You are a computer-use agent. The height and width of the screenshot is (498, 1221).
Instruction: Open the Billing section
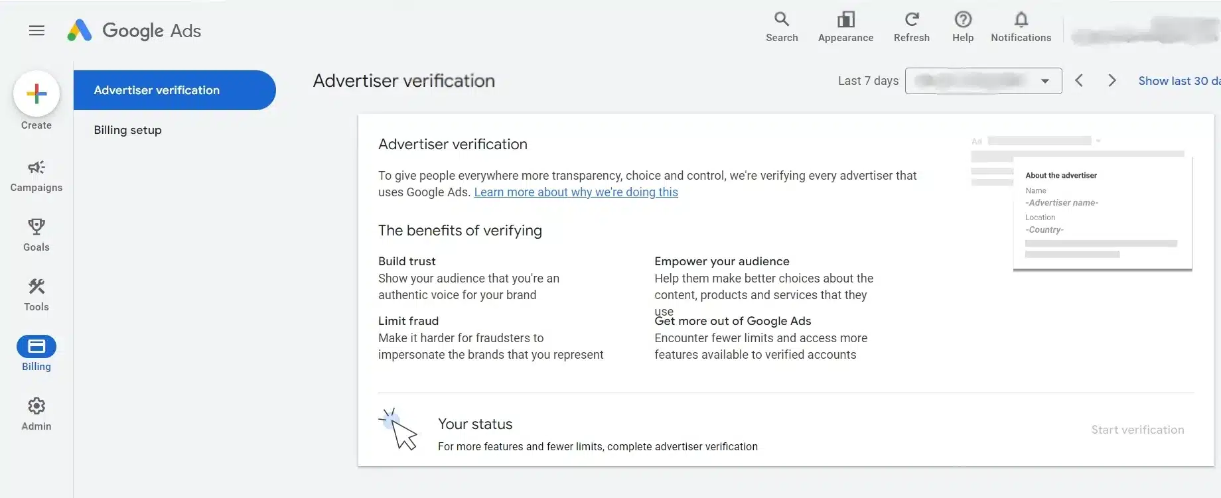pos(36,354)
